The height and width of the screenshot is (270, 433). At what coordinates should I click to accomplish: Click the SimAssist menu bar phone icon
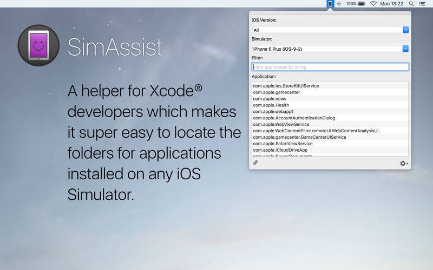pyautogui.click(x=330, y=4)
